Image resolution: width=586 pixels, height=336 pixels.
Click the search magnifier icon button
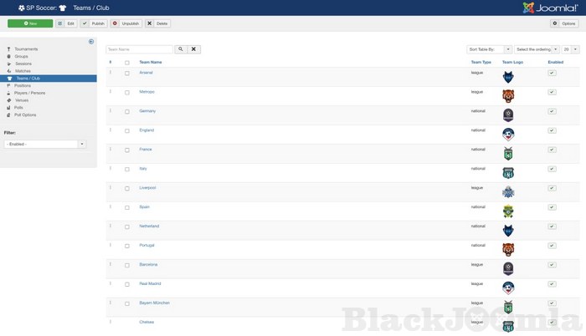coord(180,49)
